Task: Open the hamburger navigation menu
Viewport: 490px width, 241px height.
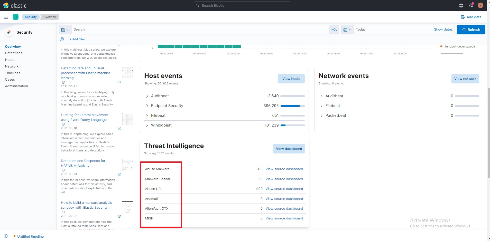Action: tap(6, 17)
